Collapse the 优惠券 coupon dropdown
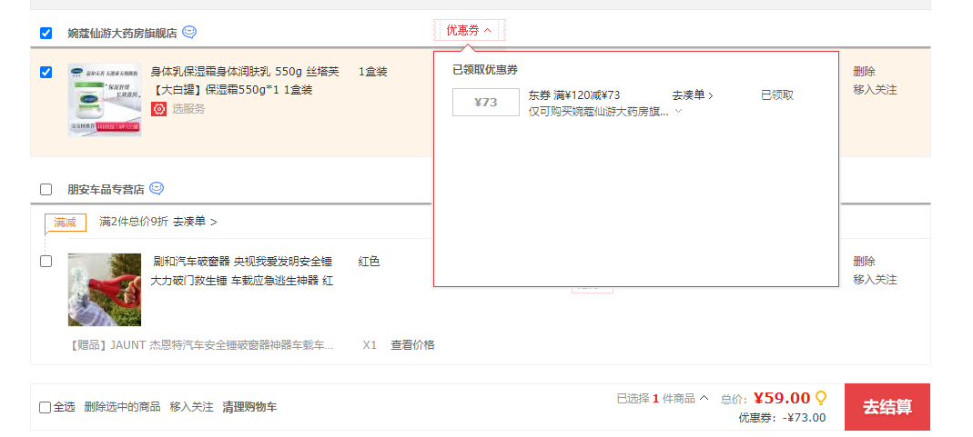Screen dimensions: 973x437 (469, 31)
